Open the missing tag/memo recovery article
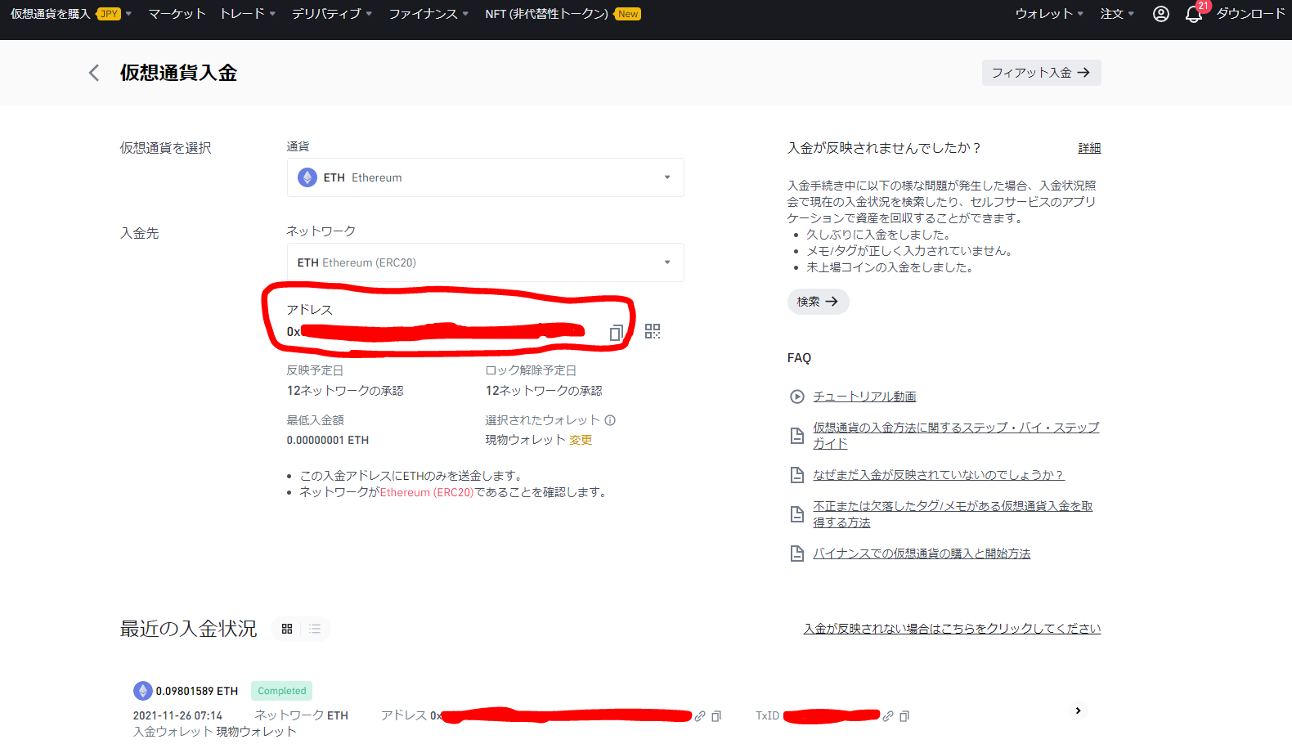The height and width of the screenshot is (744, 1292). click(x=953, y=514)
